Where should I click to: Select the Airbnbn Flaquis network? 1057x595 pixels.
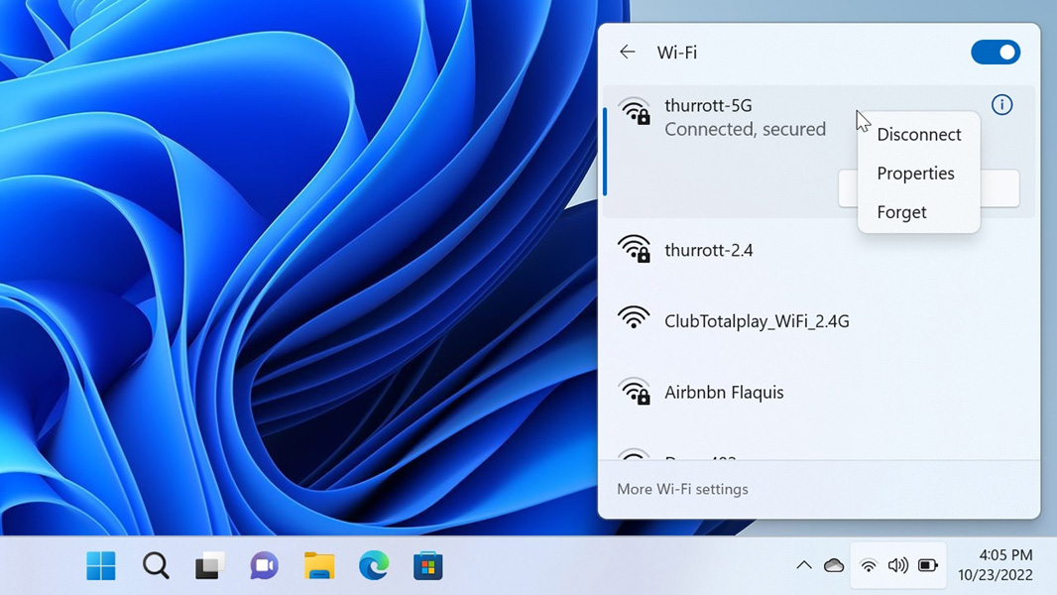click(723, 393)
